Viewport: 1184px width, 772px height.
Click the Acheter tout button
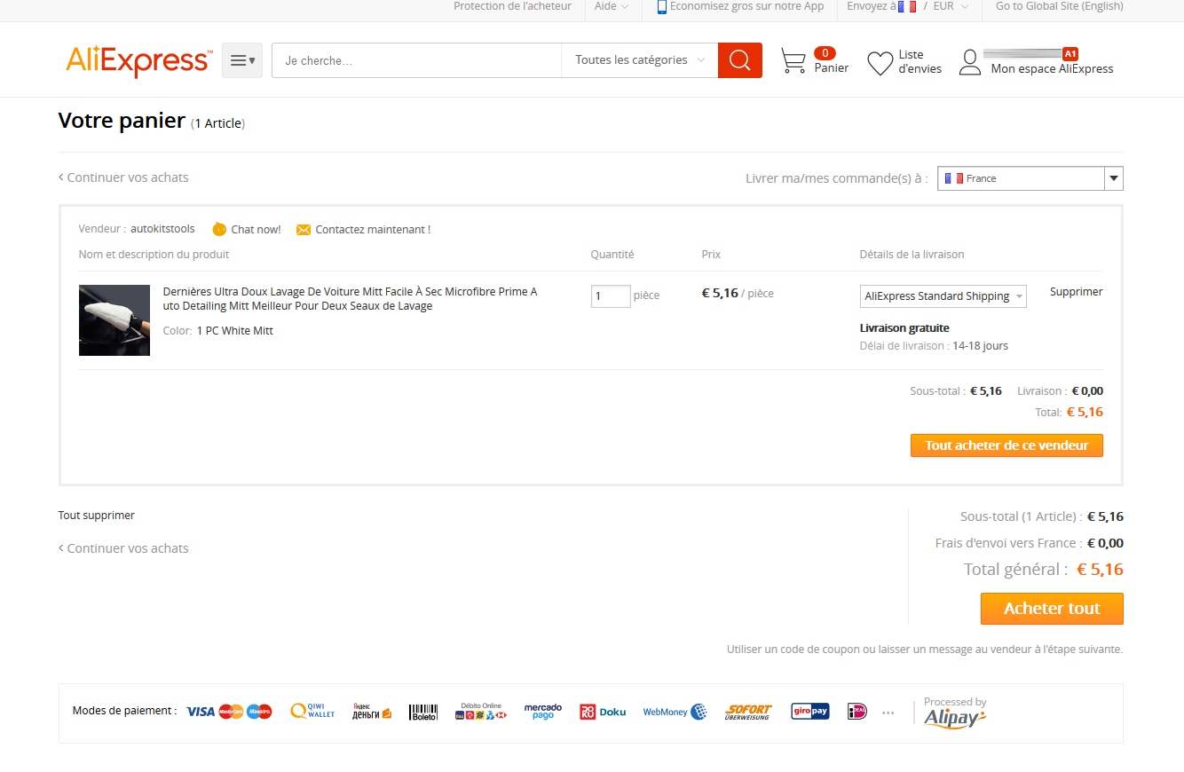[1051, 609]
